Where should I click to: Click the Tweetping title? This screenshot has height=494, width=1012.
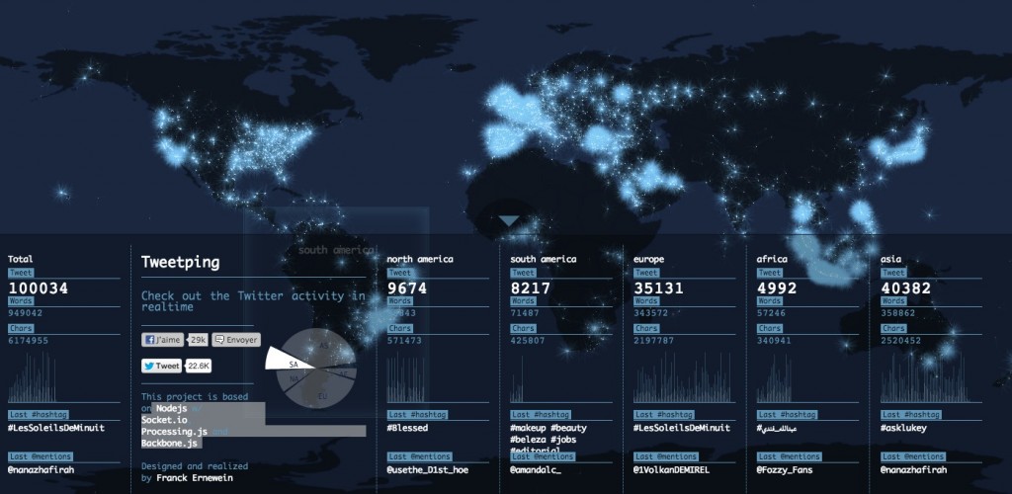180,263
